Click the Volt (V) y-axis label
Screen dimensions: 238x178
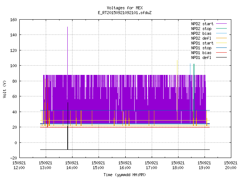click(5, 89)
